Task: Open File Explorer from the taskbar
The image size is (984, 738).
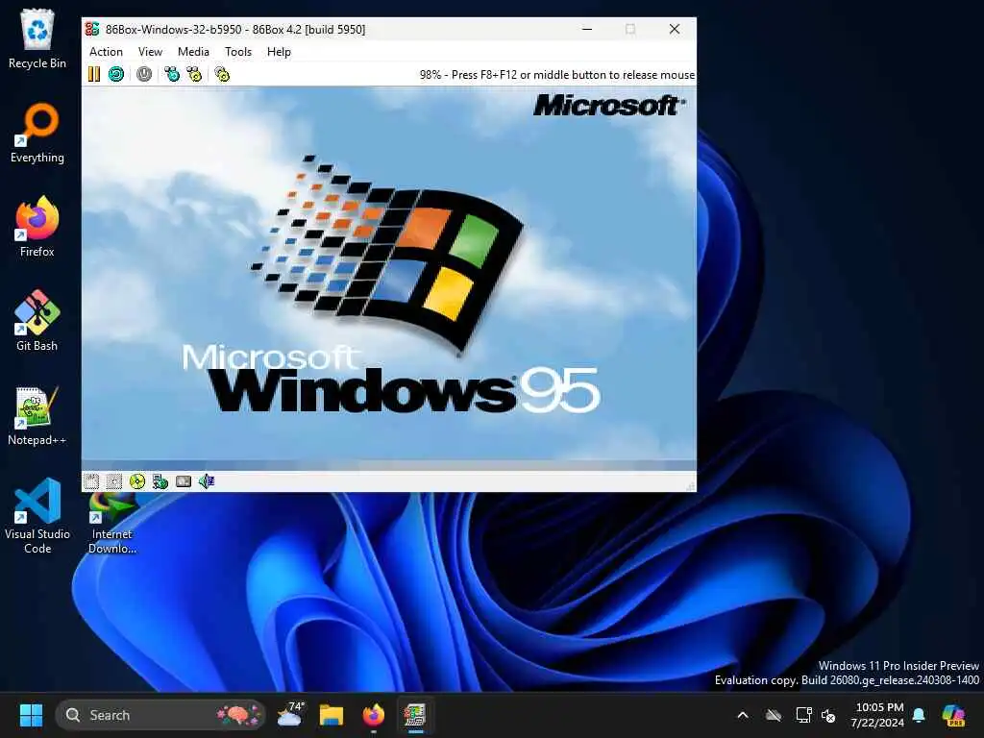Action: (x=332, y=715)
